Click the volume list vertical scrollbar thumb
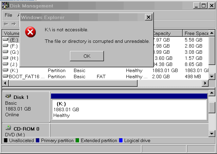217x154 pixels. 212,50
